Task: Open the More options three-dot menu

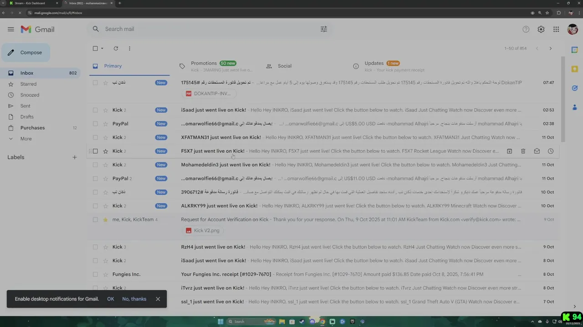Action: click(x=129, y=48)
